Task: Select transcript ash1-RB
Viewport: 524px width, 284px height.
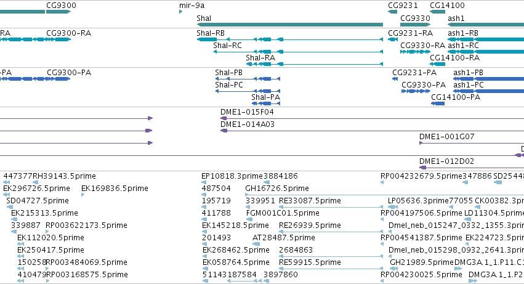Action: coord(486,39)
